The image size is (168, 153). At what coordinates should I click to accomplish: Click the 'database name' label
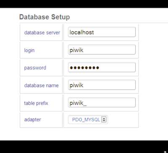(42, 85)
